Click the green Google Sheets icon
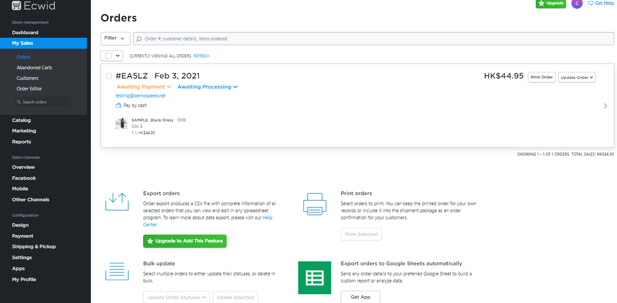 pyautogui.click(x=314, y=278)
